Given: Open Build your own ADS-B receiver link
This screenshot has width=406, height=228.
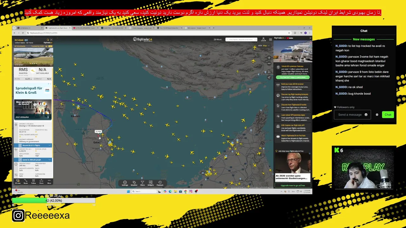Looking at the screenshot, I should click(x=292, y=87).
